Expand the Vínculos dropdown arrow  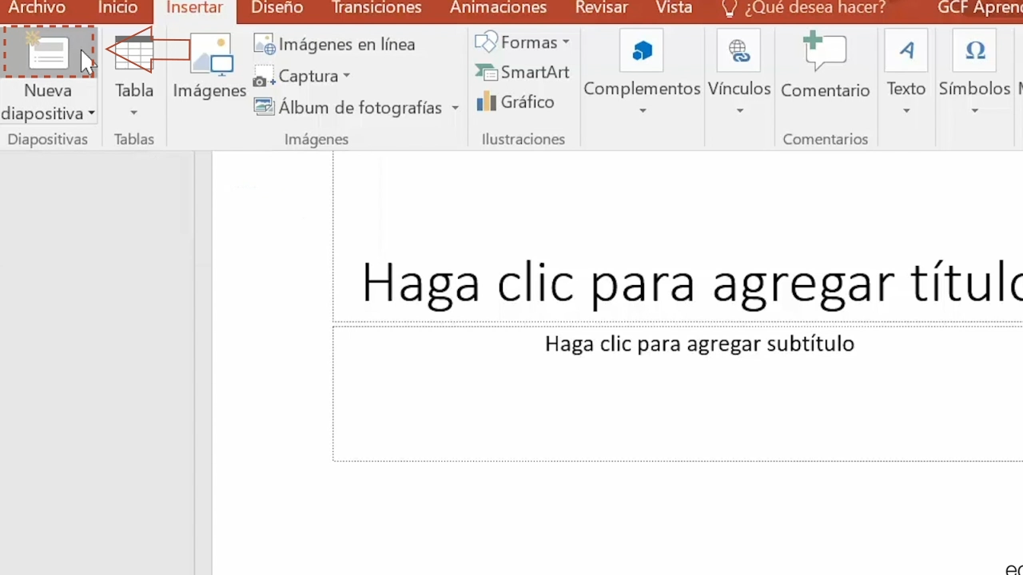pyautogui.click(x=739, y=111)
